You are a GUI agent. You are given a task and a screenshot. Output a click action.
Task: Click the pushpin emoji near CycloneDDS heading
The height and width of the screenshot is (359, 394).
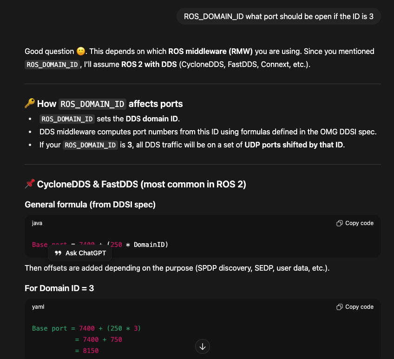(x=29, y=183)
